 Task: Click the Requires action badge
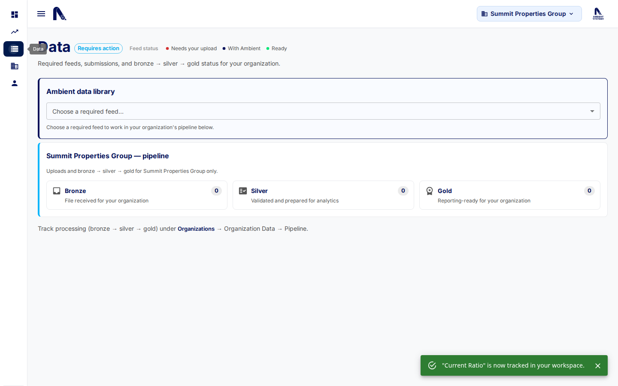coord(98,48)
